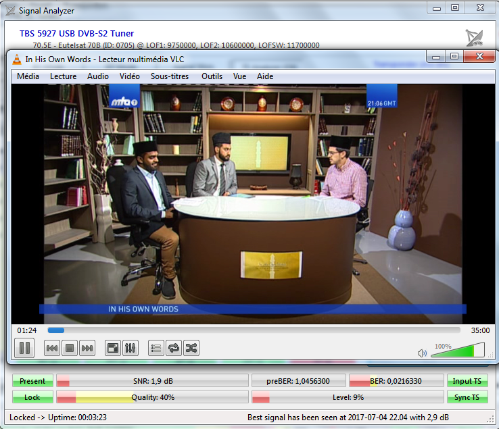Screen dimensions: 499x429
Task: Click the satellite dish icon in Signal Analyzer
Action: pos(475,38)
